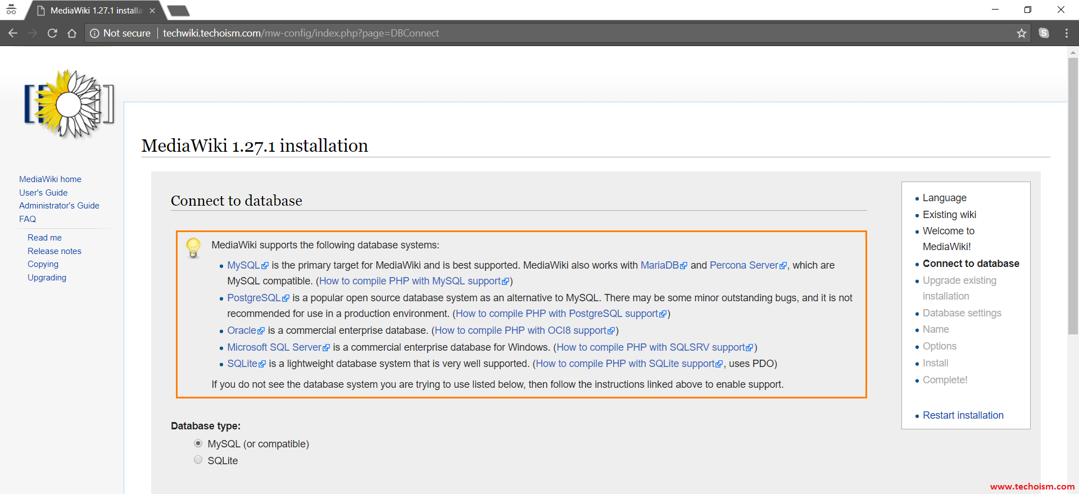The image size is (1079, 494).
Task: Click the Connect to database heading
Action: [x=237, y=200]
